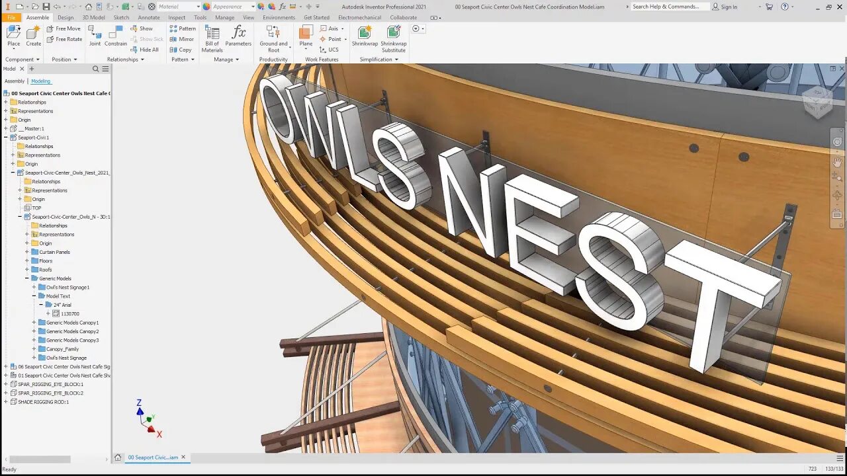The width and height of the screenshot is (847, 476).
Task: Activate the Free Rotate tool
Action: [64, 39]
